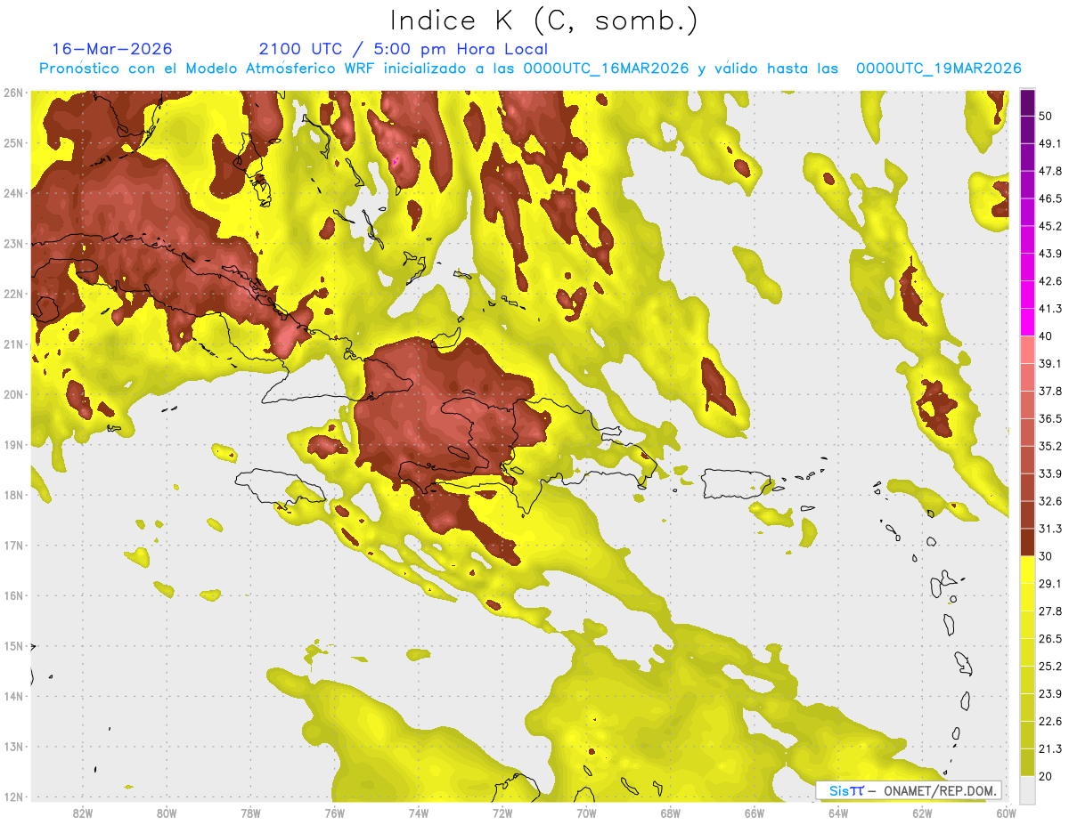The height and width of the screenshot is (825, 1069).
Task: Click the '43.9' color scale label
Action: click(x=1050, y=255)
